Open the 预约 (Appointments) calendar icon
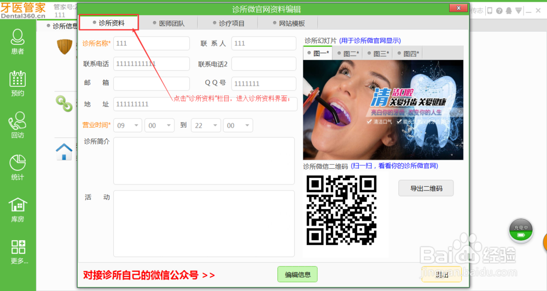 18,84
